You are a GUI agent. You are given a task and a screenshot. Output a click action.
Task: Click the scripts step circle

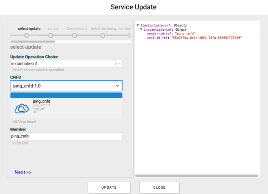click(x=51, y=36)
